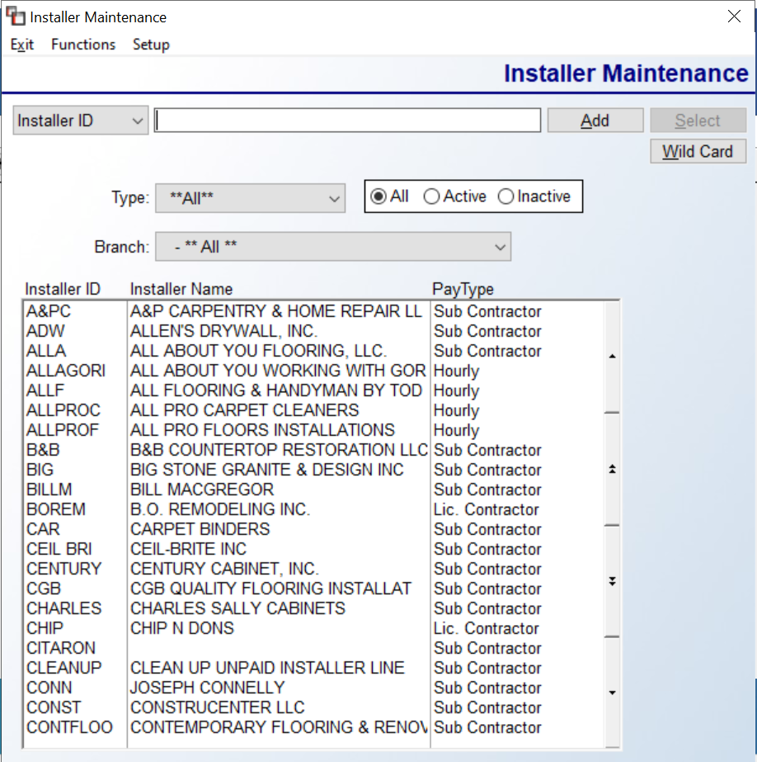Click CLEAN UP UNPAID INSTALLER LINE
The image size is (757, 762).
pyautogui.click(x=267, y=668)
